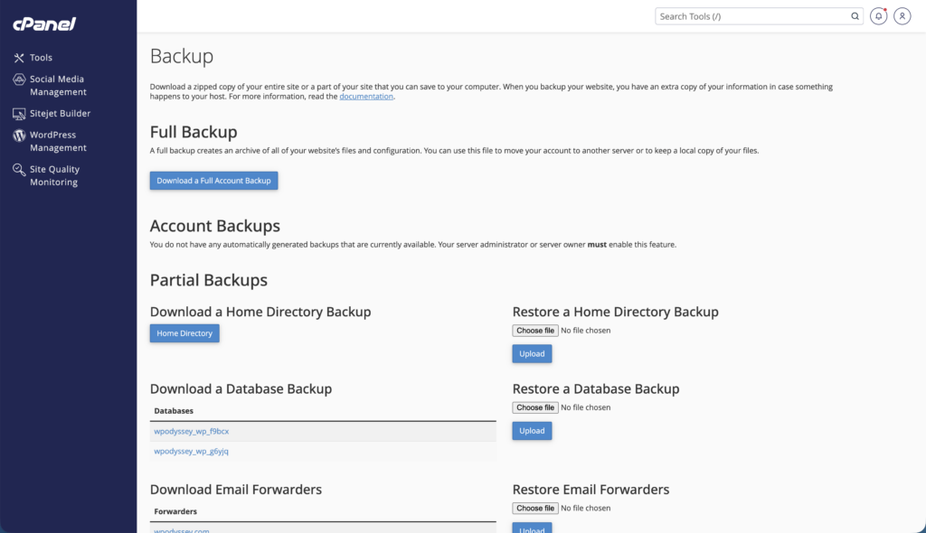This screenshot has height=533, width=926.
Task: Open Site Quality Monitoring in sidebar
Action: [x=54, y=175]
